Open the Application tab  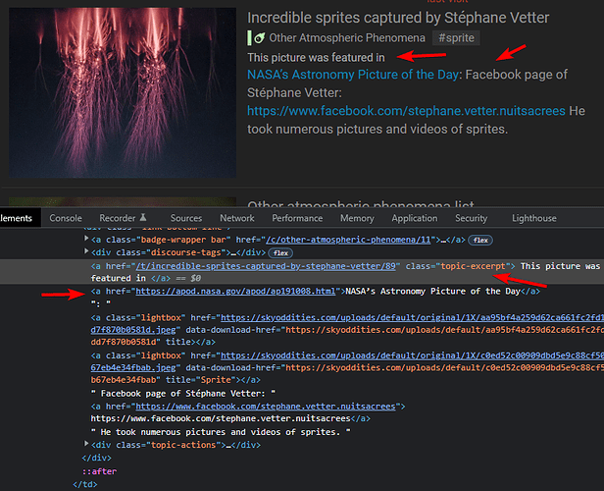pyautogui.click(x=415, y=218)
